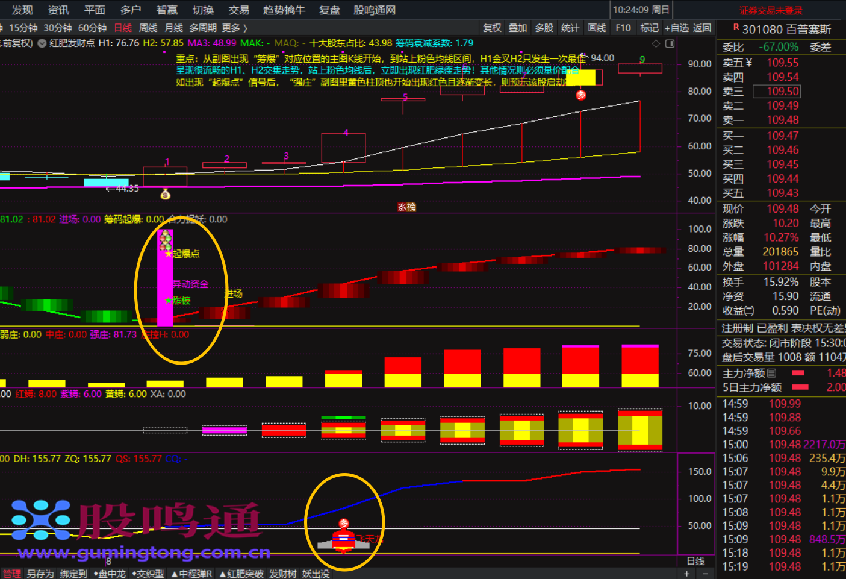Click the 日线 label above zoom buttons
The width and height of the screenshot is (846, 579).
[695, 561]
